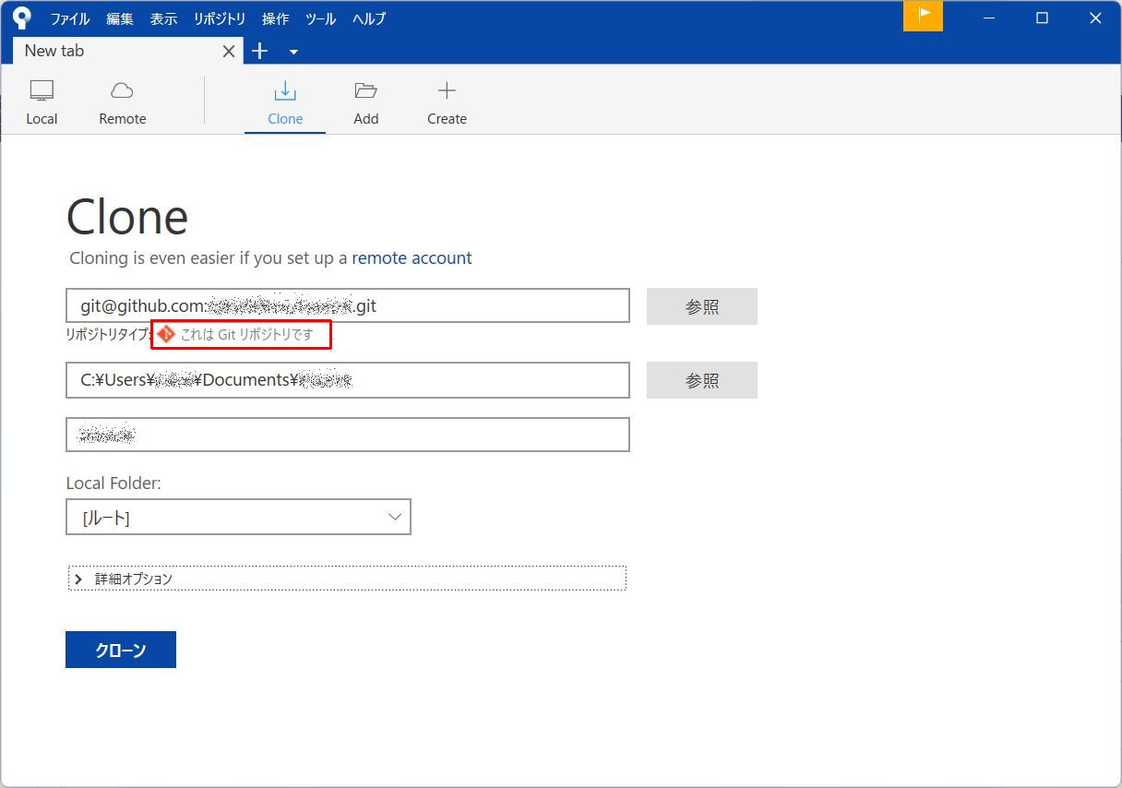Click the repository name input field

click(x=347, y=434)
